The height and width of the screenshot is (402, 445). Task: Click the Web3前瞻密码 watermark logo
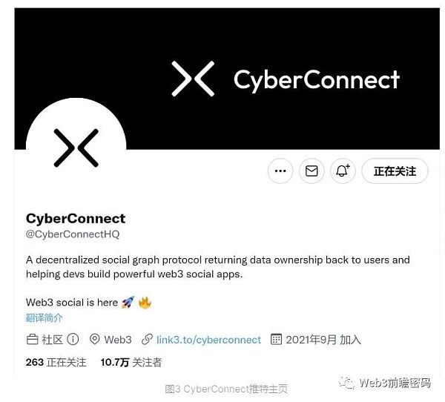tap(385, 383)
